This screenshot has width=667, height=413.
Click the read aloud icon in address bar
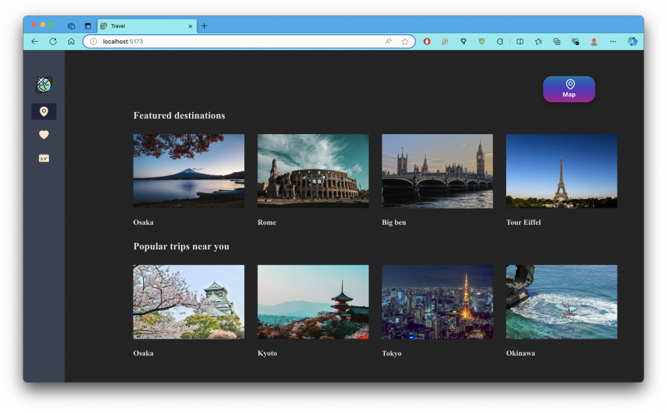[388, 41]
